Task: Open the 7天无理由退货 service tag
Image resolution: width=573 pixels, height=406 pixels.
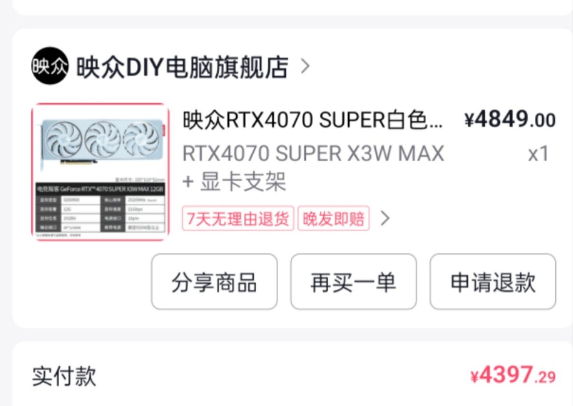Action: [238, 218]
